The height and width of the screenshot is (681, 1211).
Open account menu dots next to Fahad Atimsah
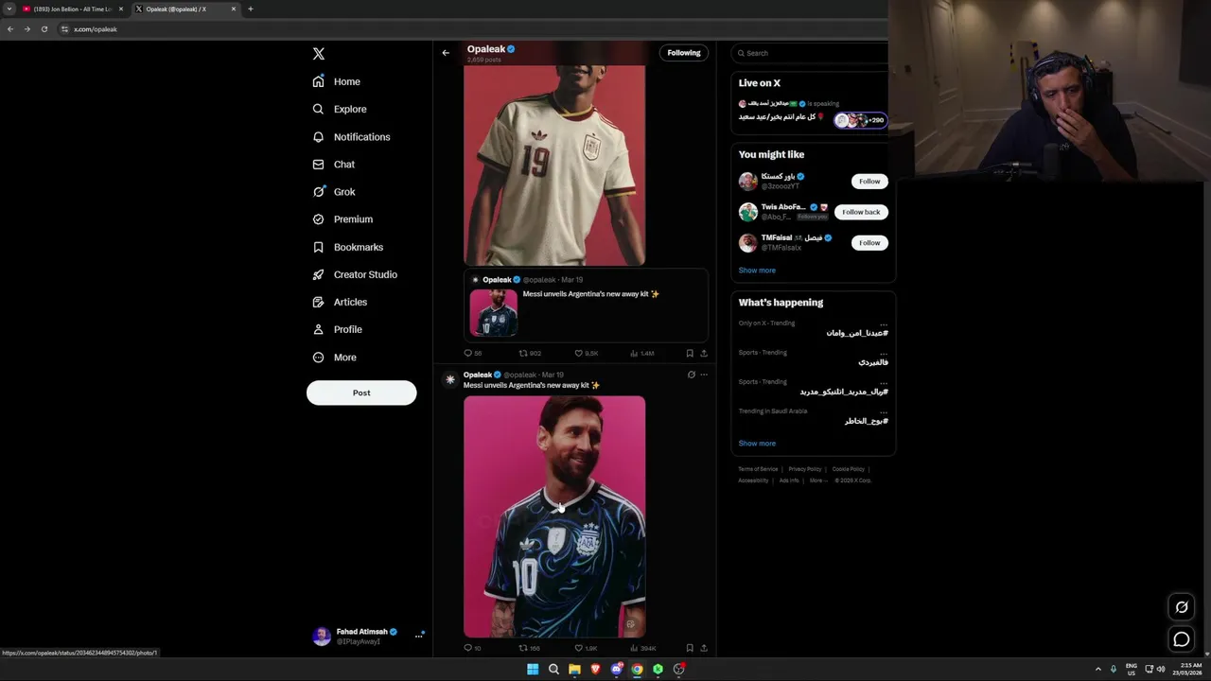point(418,637)
